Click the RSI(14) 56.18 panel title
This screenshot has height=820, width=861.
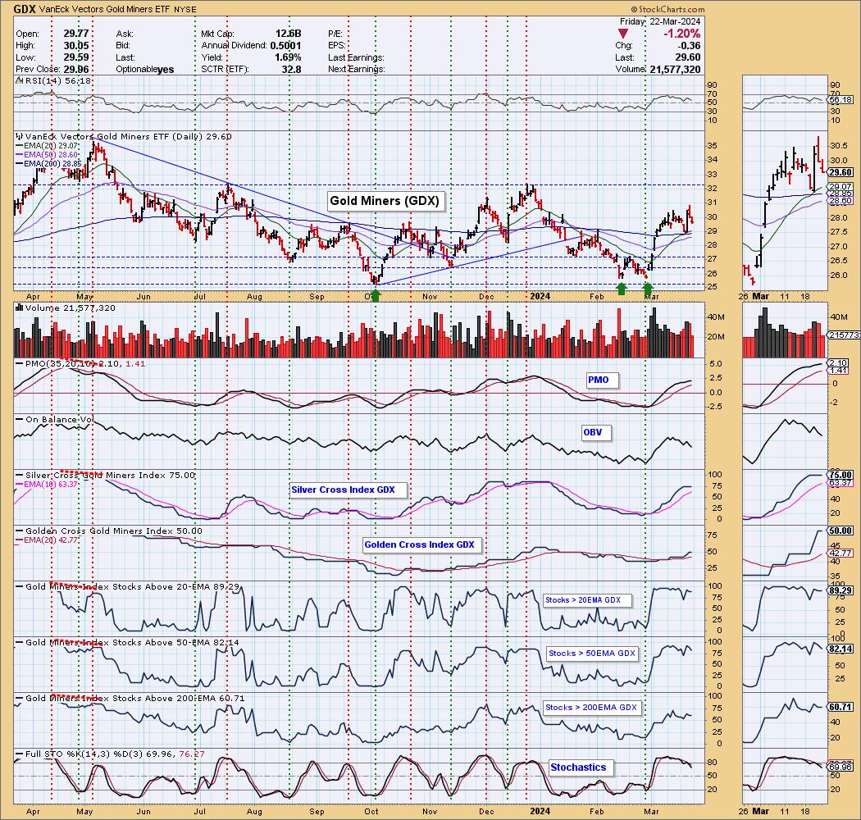point(54,80)
